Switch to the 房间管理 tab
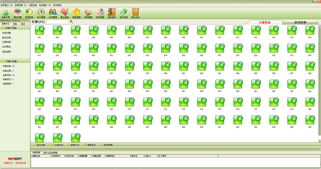Screen dimensions: 321x169 point(300,23)
